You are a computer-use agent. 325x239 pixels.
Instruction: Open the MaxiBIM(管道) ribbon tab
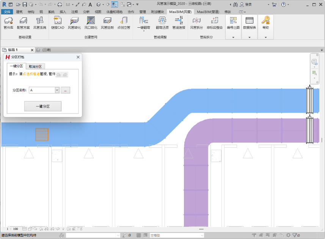(208, 12)
